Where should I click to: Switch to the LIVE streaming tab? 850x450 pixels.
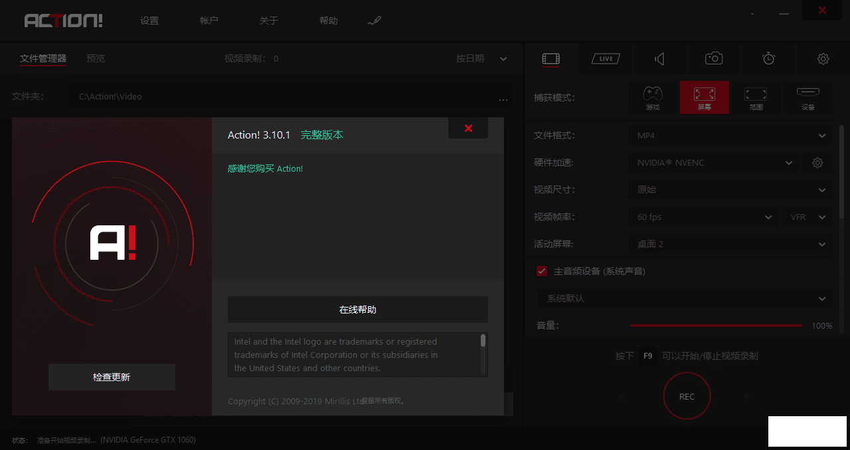click(606, 59)
